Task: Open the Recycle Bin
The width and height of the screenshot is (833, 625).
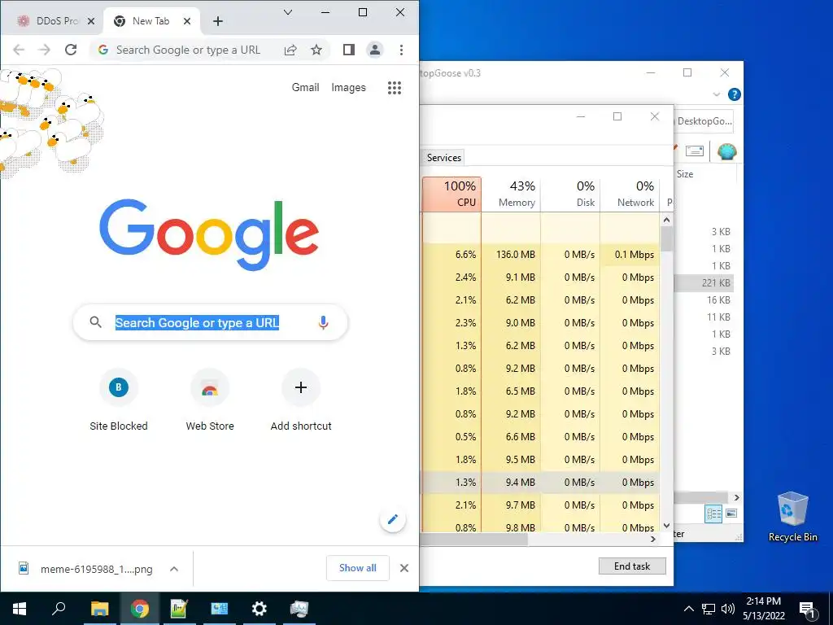Action: [792, 517]
